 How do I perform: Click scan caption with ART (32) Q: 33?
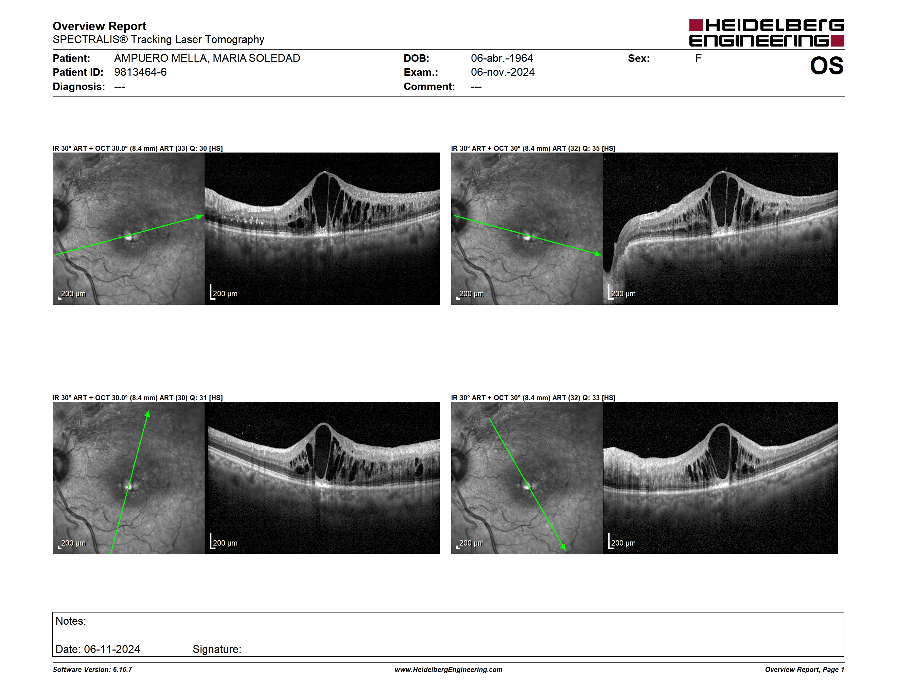click(533, 397)
